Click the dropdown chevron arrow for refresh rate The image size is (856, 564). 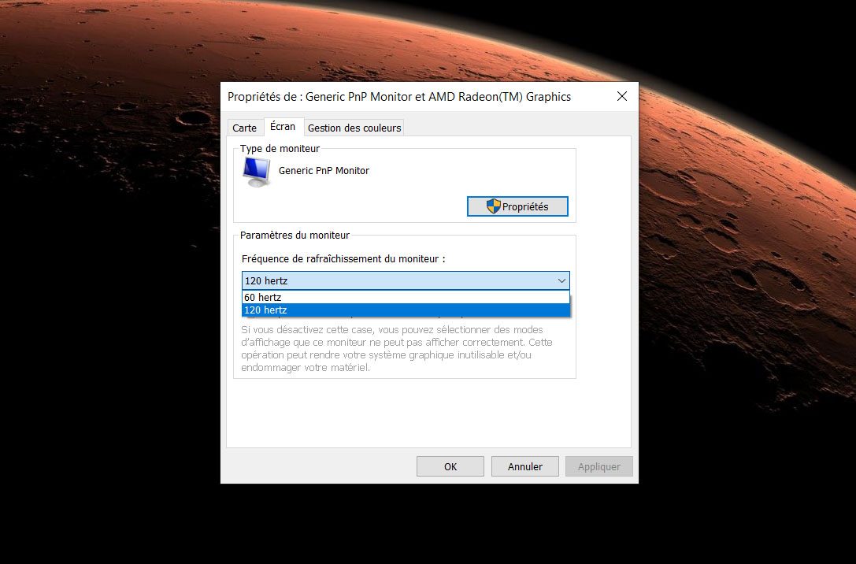(x=561, y=280)
